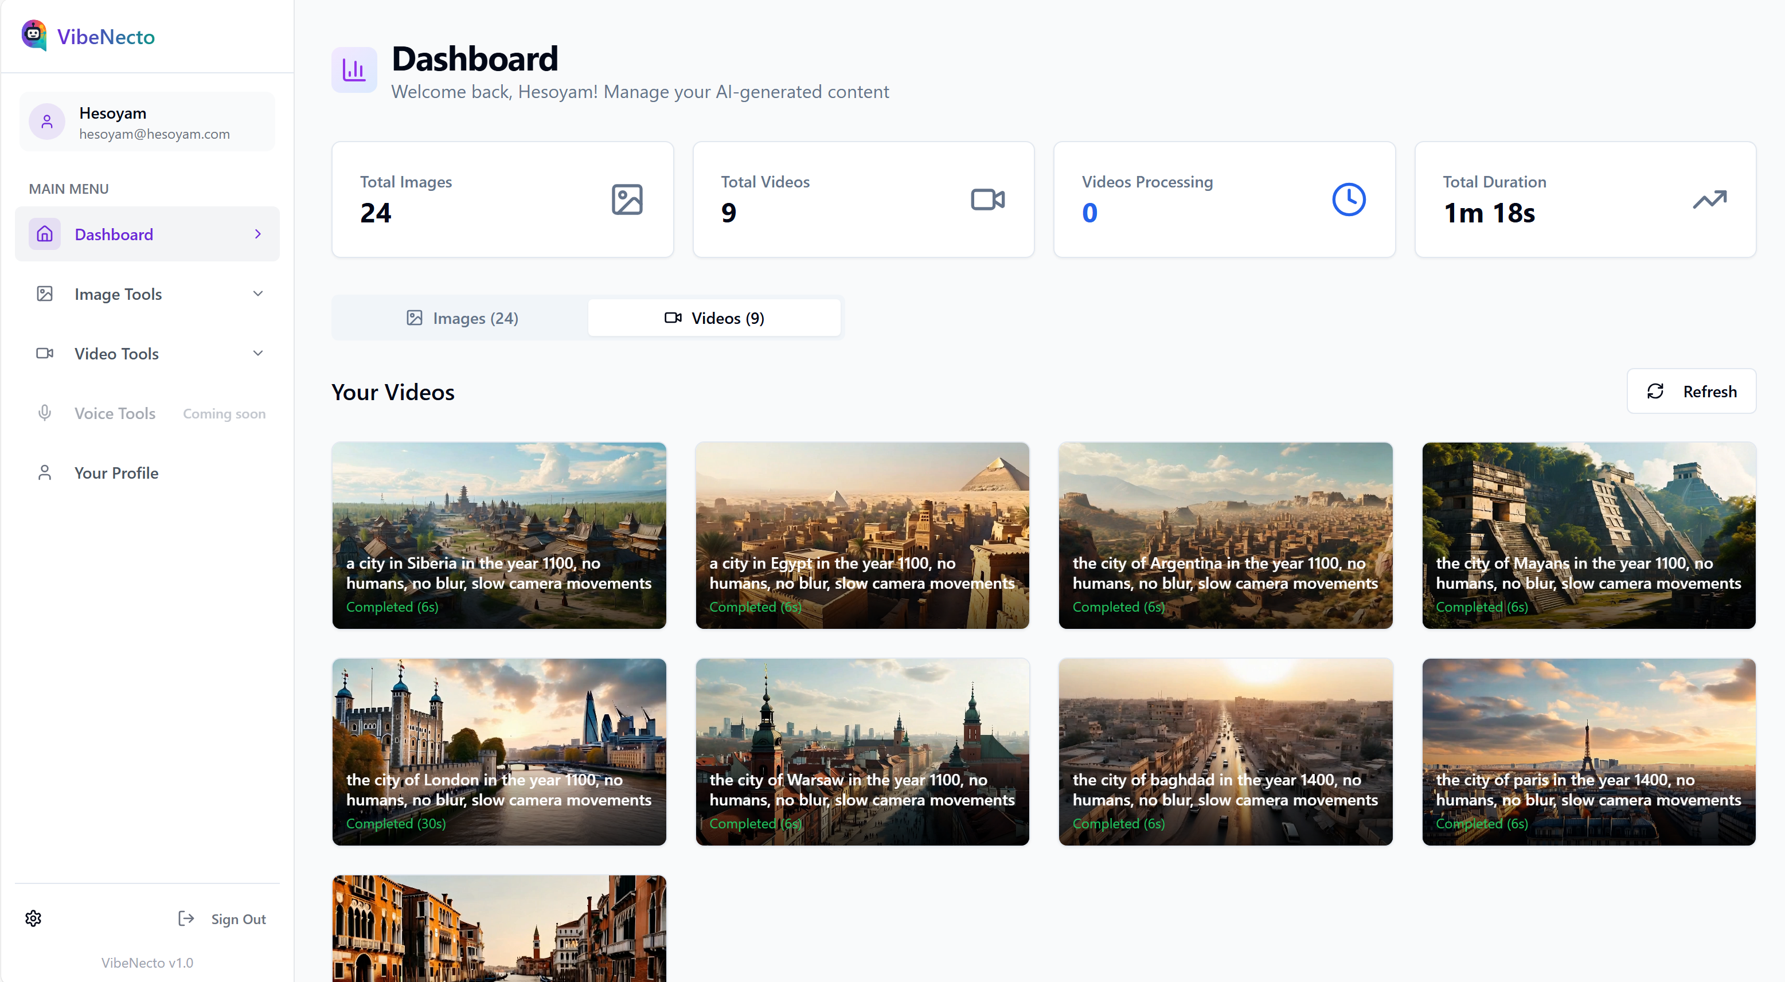Click the Total Duration trending arrow icon
The width and height of the screenshot is (1785, 982).
click(1709, 199)
